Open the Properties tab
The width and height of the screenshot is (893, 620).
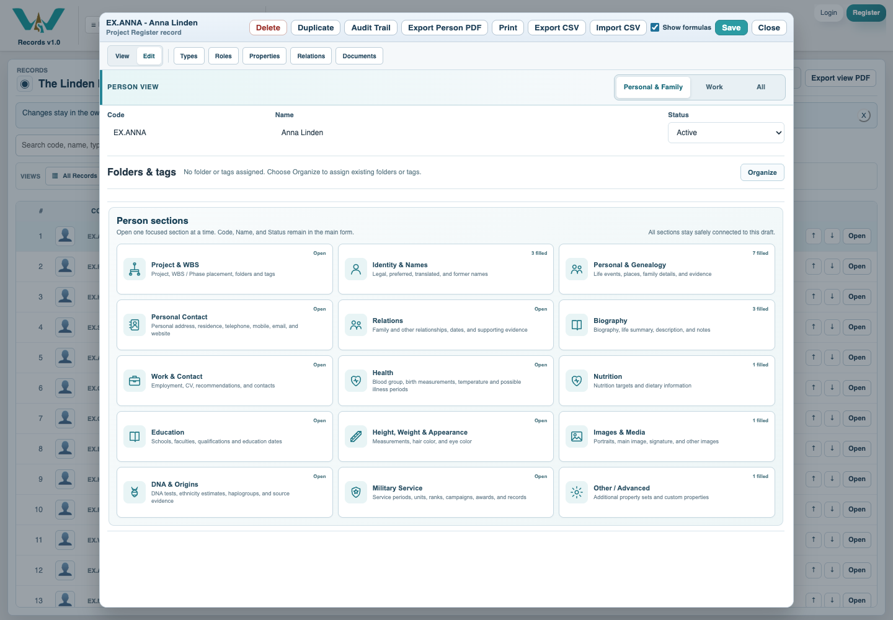point(265,56)
